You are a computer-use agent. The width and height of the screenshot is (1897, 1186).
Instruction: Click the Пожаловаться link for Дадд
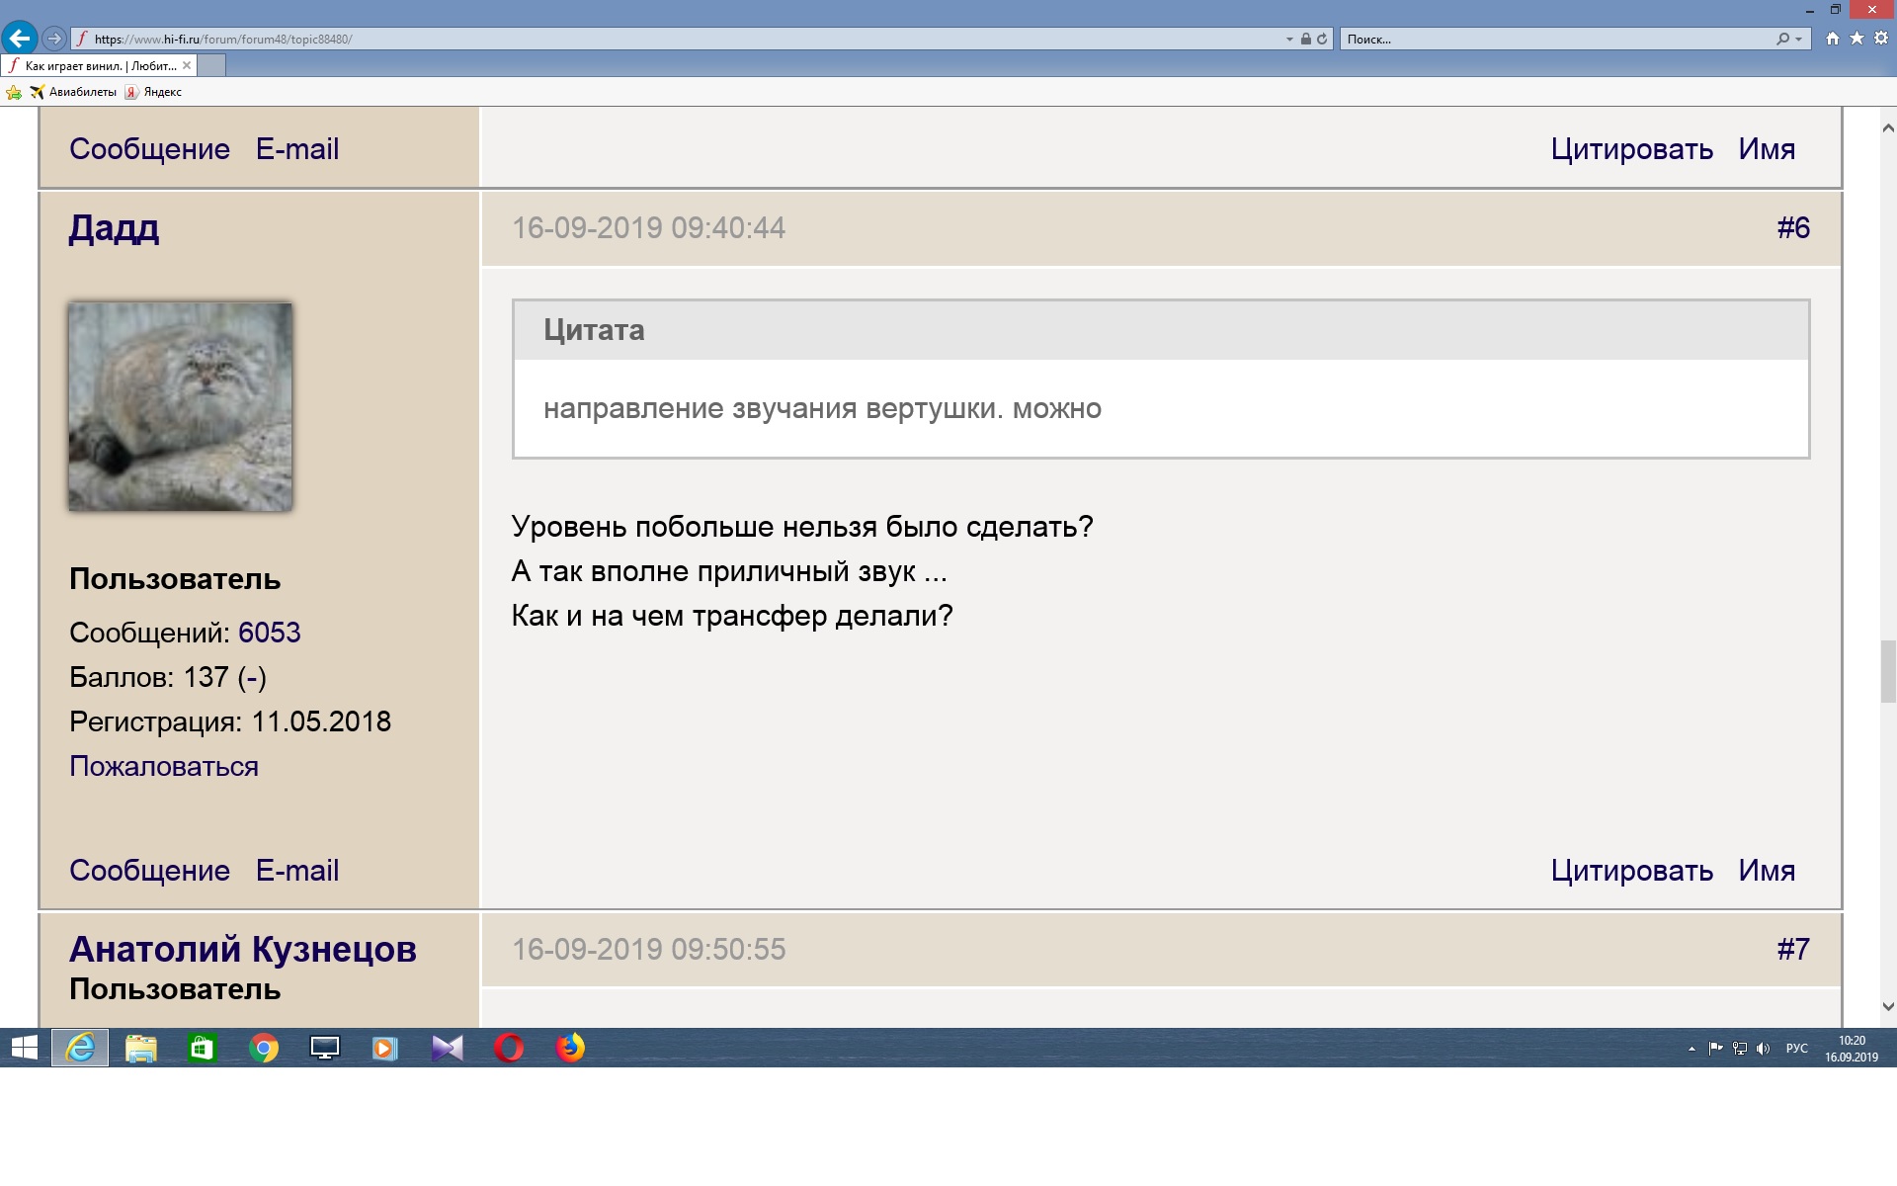pyautogui.click(x=164, y=767)
